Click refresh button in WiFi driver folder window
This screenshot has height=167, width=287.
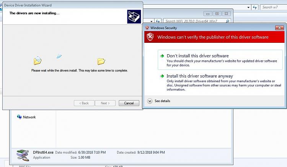point(158,21)
